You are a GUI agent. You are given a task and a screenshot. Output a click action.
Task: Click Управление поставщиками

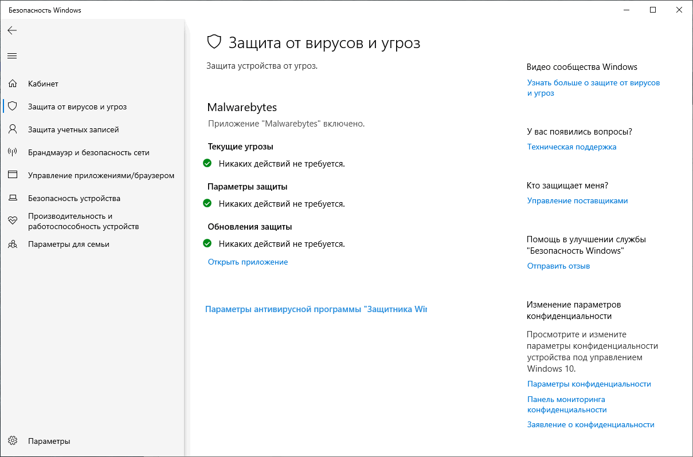point(578,200)
